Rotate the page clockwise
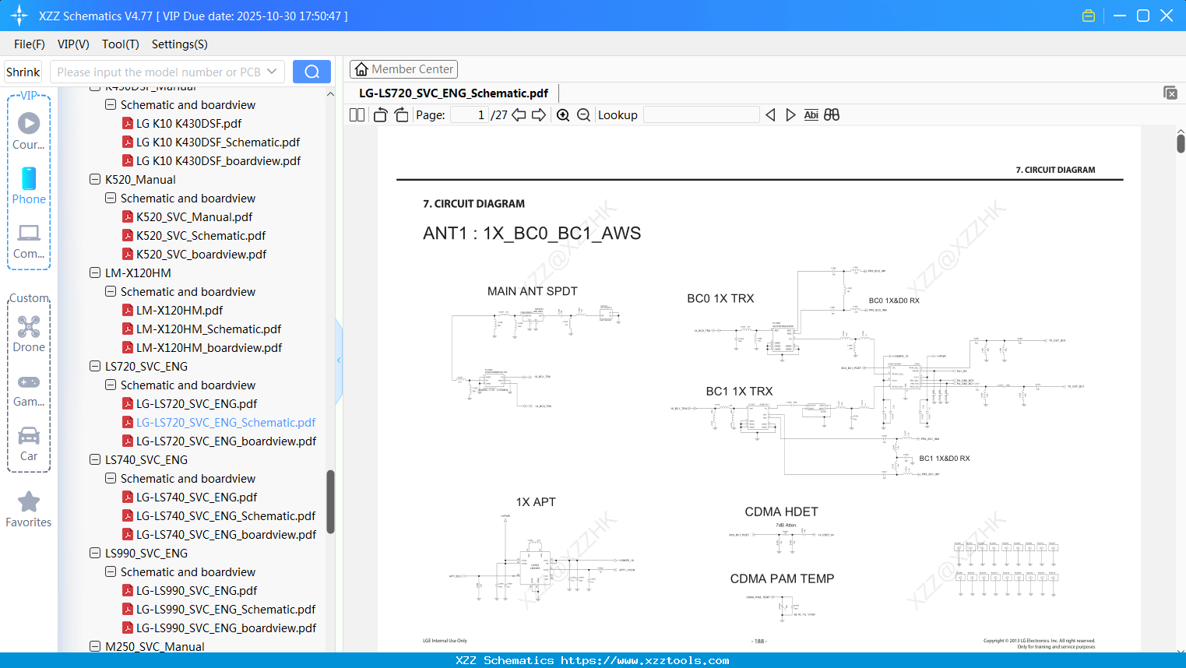Viewport: 1186px width, 668px height. [x=400, y=114]
